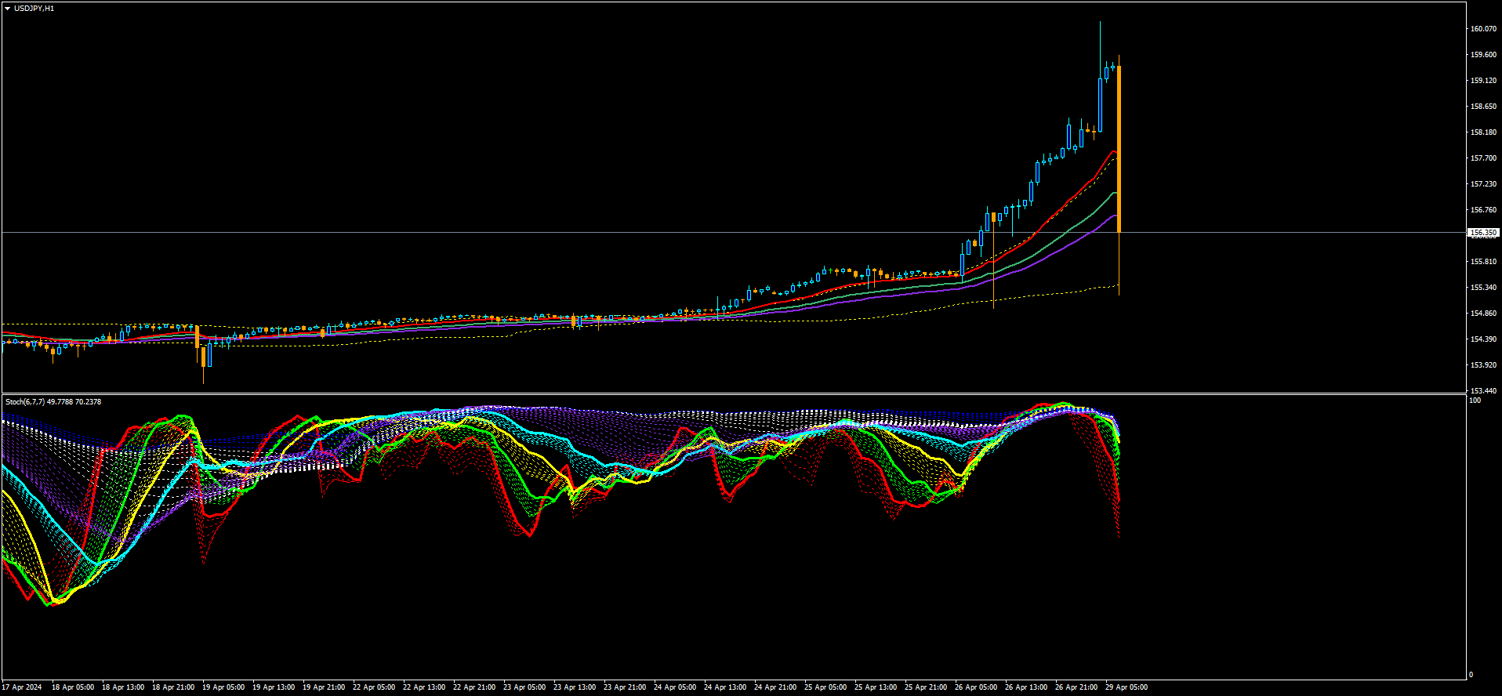Click the 23 Apr 13:00 time label

pyautogui.click(x=575, y=687)
